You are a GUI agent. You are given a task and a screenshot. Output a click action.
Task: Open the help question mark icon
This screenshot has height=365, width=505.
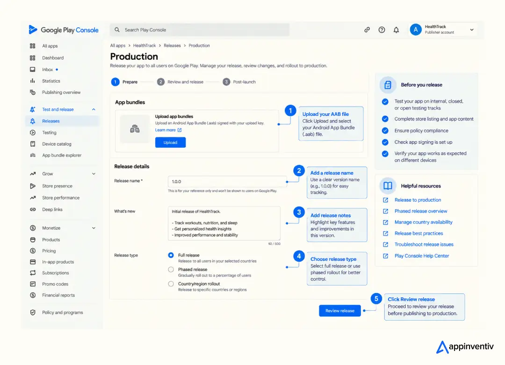[382, 30]
